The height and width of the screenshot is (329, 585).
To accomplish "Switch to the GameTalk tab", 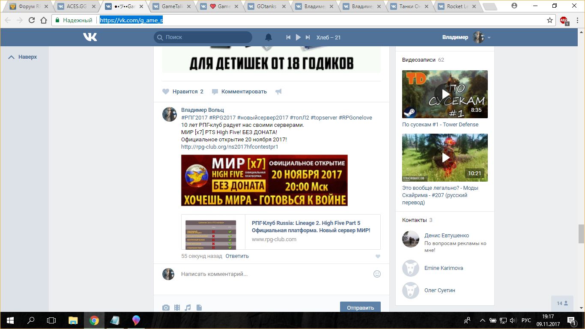I will (172, 6).
